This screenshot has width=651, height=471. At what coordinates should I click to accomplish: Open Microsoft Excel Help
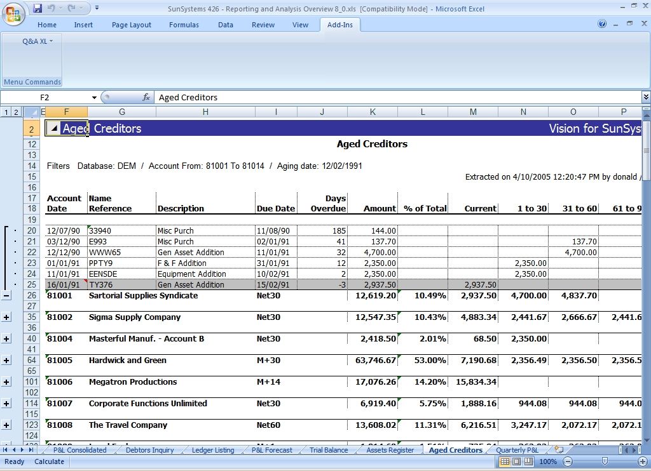tap(602, 23)
